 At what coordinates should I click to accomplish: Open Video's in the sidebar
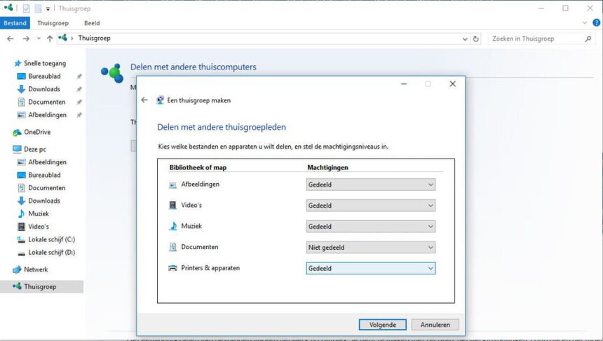coord(39,227)
